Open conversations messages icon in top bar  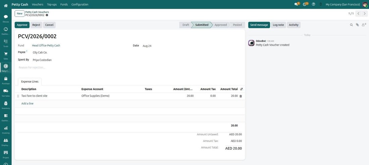[x=297, y=4]
